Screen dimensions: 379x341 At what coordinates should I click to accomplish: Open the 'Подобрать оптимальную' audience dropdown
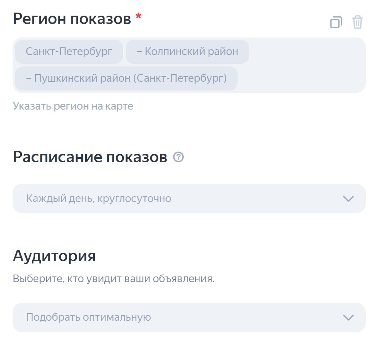189,317
